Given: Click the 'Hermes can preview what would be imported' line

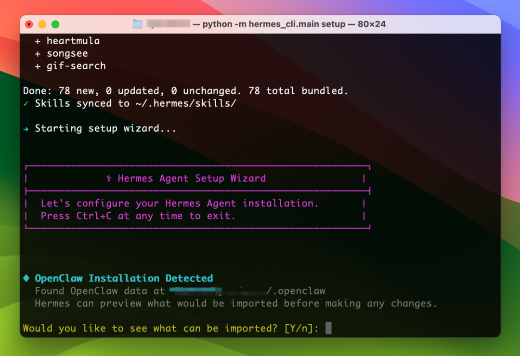Looking at the screenshot, I should (x=236, y=303).
